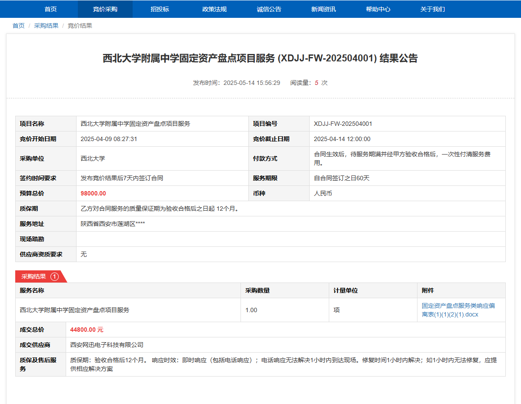Click the announcement title heading

[x=260, y=58]
